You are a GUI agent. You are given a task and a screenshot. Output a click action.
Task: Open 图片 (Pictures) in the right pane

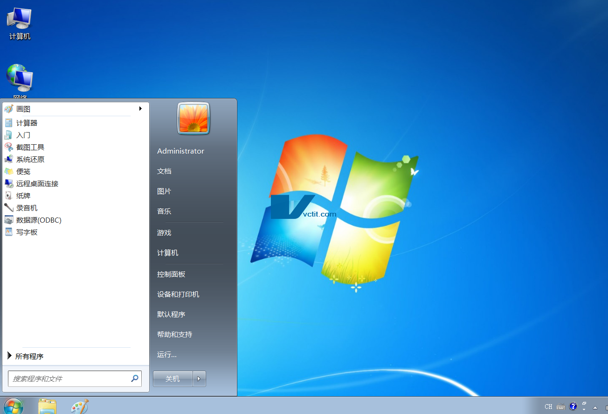click(164, 191)
